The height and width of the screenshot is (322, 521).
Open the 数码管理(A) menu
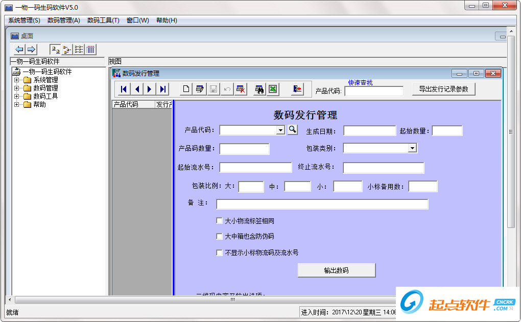[x=63, y=20]
